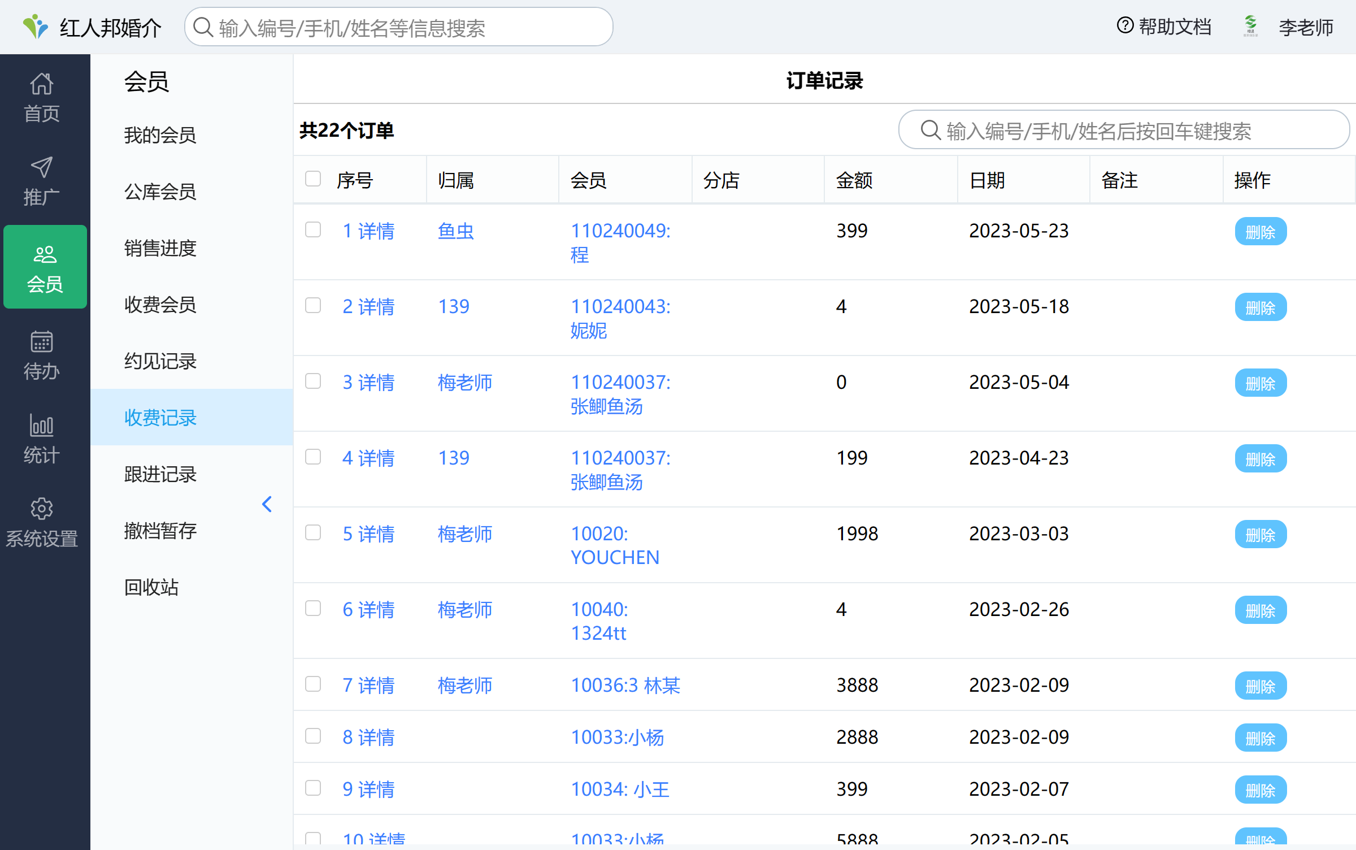This screenshot has height=850, width=1356.
Task: Check the checkbox for order row 2
Action: coord(313,306)
